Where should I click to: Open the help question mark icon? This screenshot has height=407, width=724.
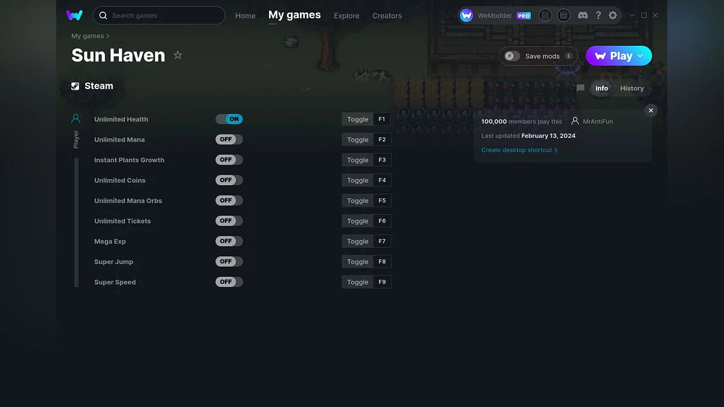click(x=598, y=15)
